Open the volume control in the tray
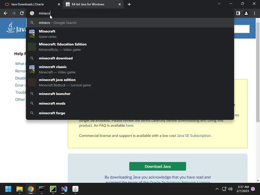 click(x=230, y=189)
